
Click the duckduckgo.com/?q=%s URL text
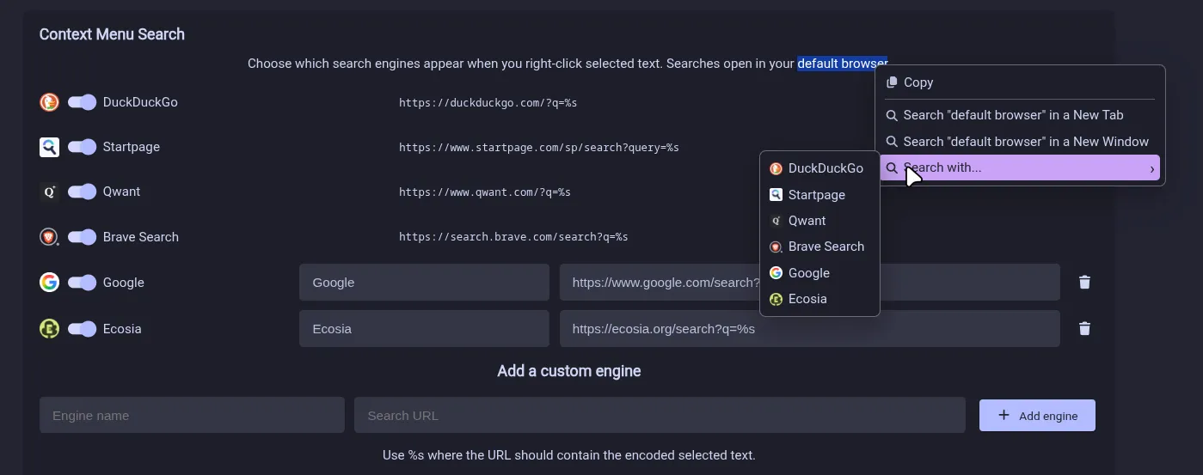488,103
